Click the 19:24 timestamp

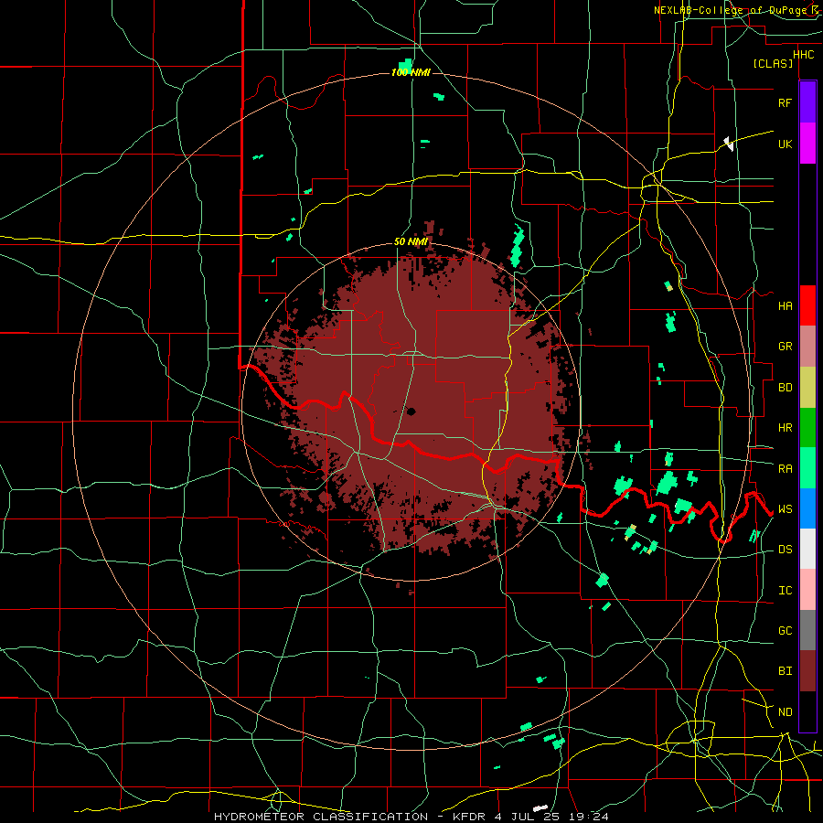(x=587, y=817)
